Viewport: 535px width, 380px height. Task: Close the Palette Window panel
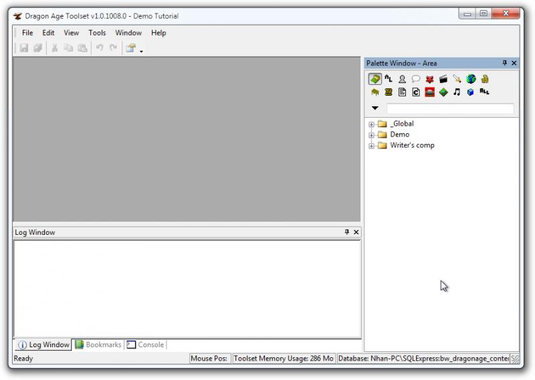click(x=514, y=63)
